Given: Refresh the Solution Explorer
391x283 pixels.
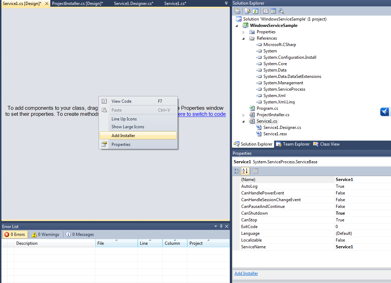Looking at the screenshot, I should pyautogui.click(x=255, y=11).
